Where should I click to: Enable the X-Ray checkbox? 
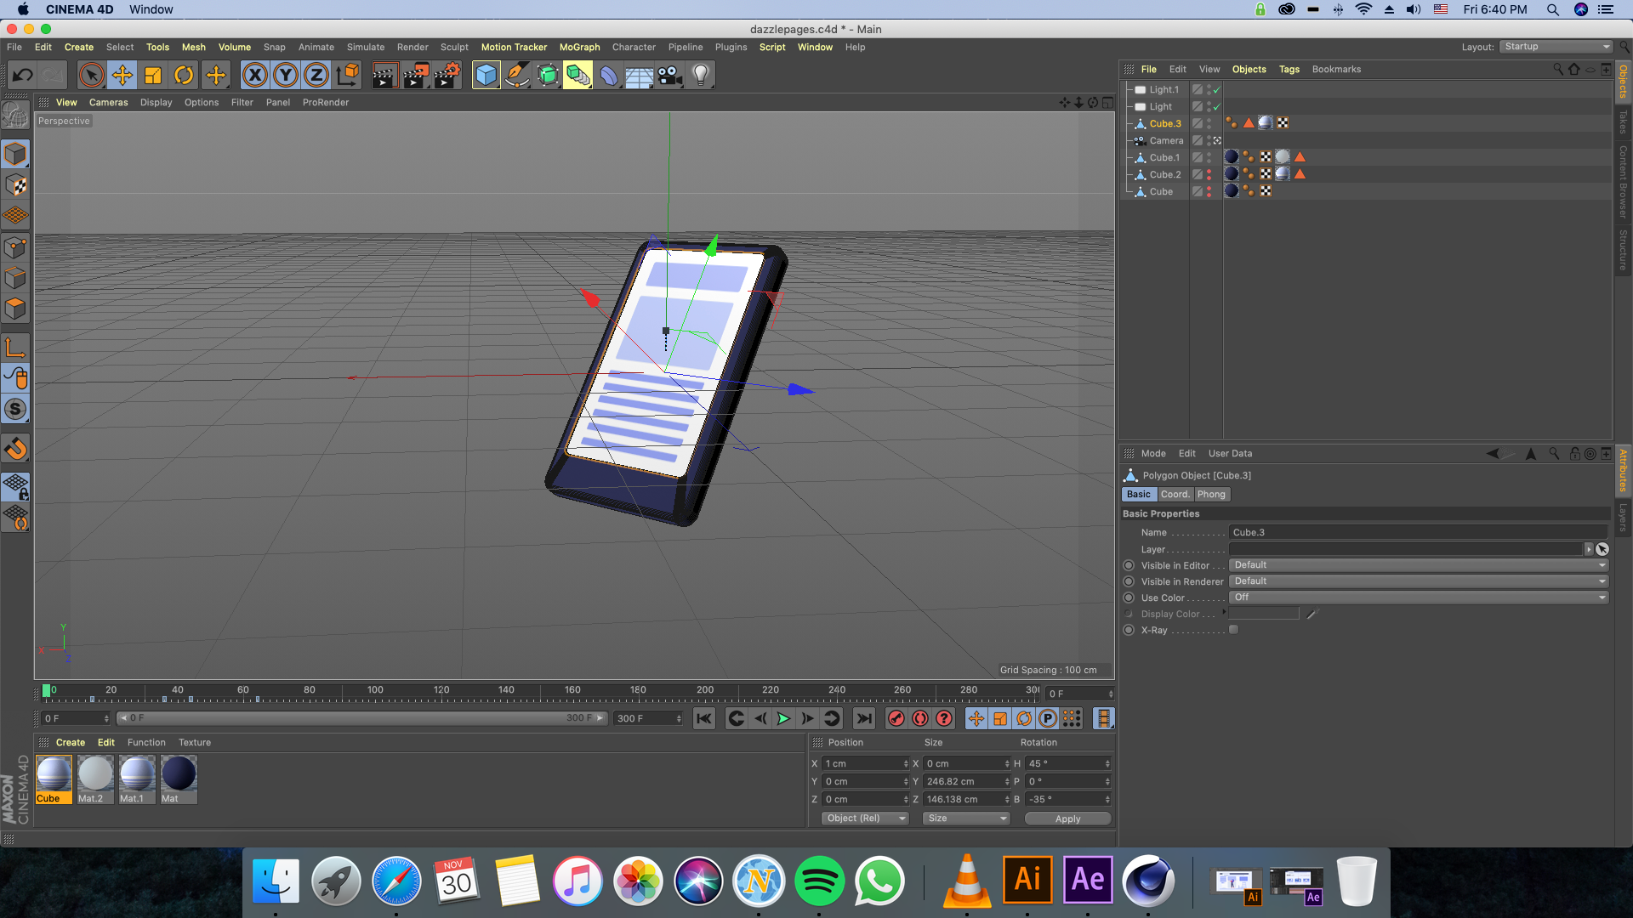pos(1233,630)
